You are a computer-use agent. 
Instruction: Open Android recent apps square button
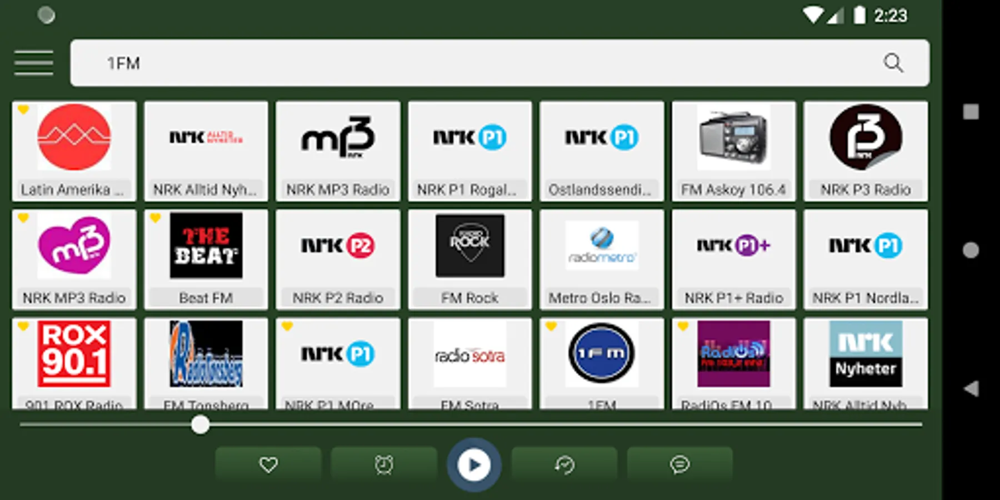pos(971,112)
